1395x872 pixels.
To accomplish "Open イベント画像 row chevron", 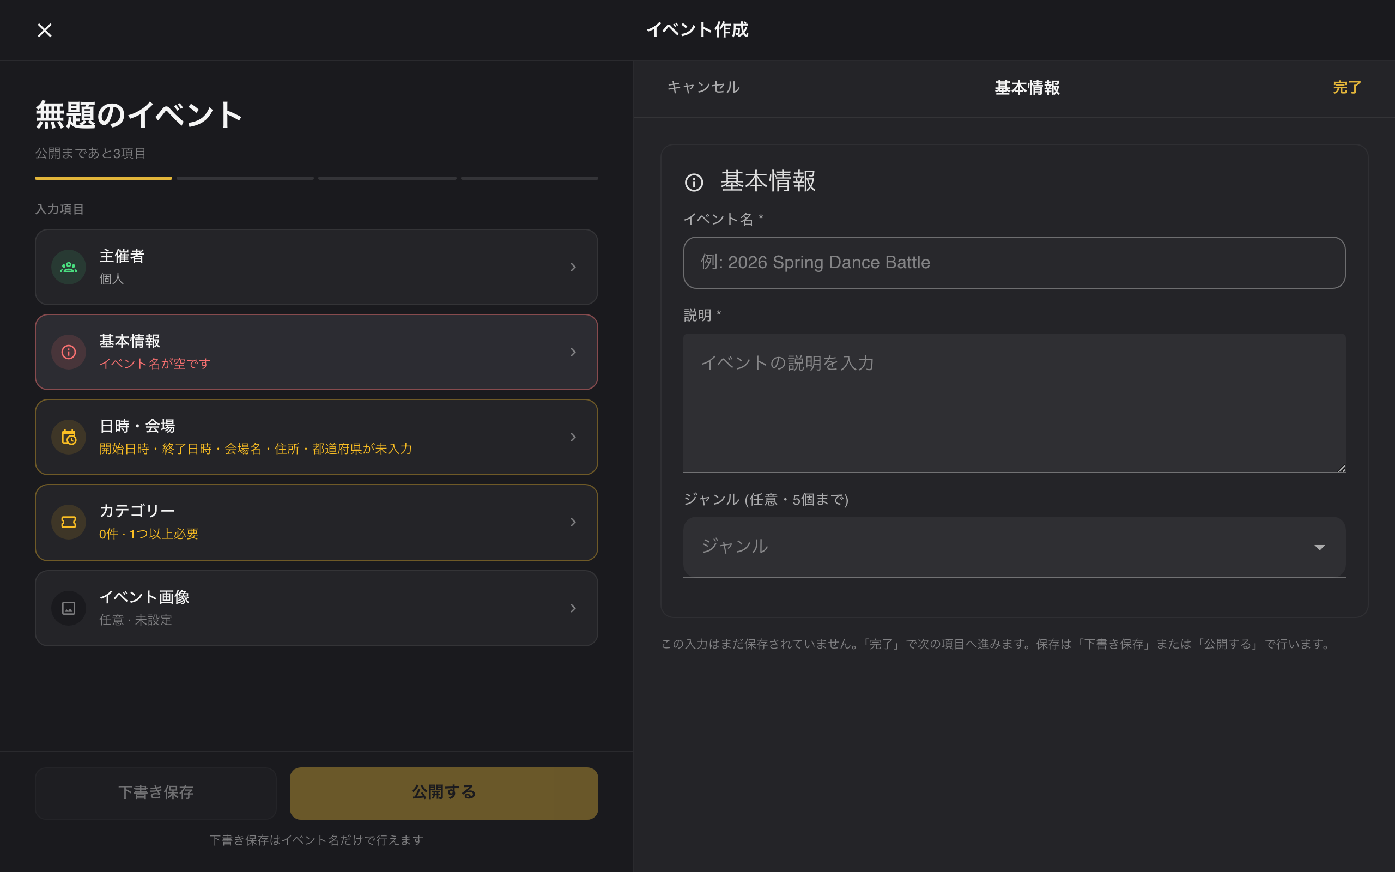I will click(573, 608).
